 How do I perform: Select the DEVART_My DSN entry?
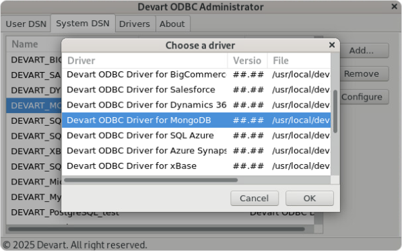(34, 197)
